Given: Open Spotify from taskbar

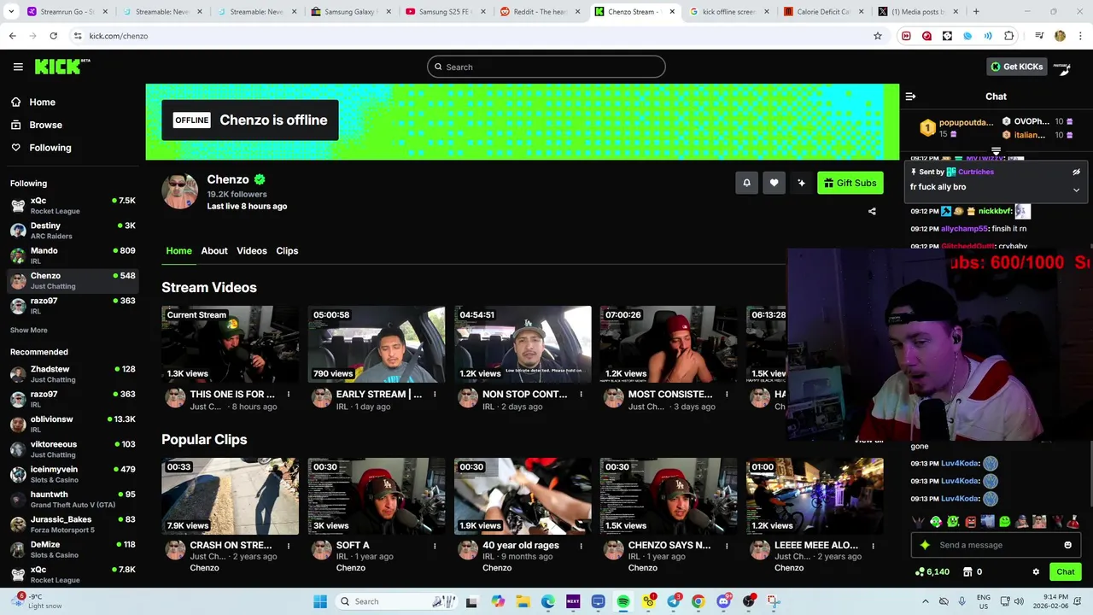Looking at the screenshot, I should pos(623,601).
